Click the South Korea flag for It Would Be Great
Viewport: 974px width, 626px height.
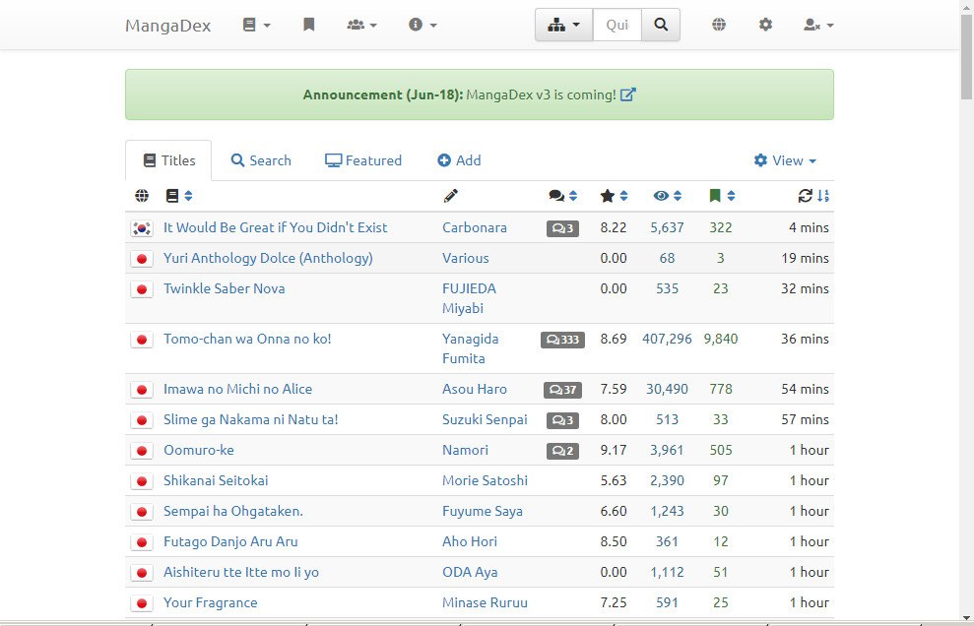point(142,228)
